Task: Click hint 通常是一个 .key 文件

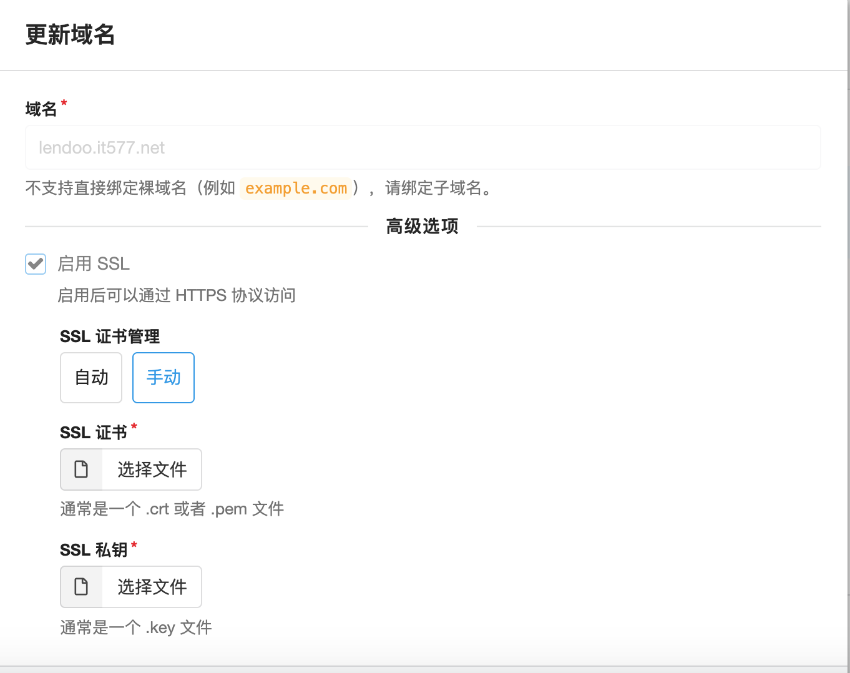Action: [x=136, y=627]
